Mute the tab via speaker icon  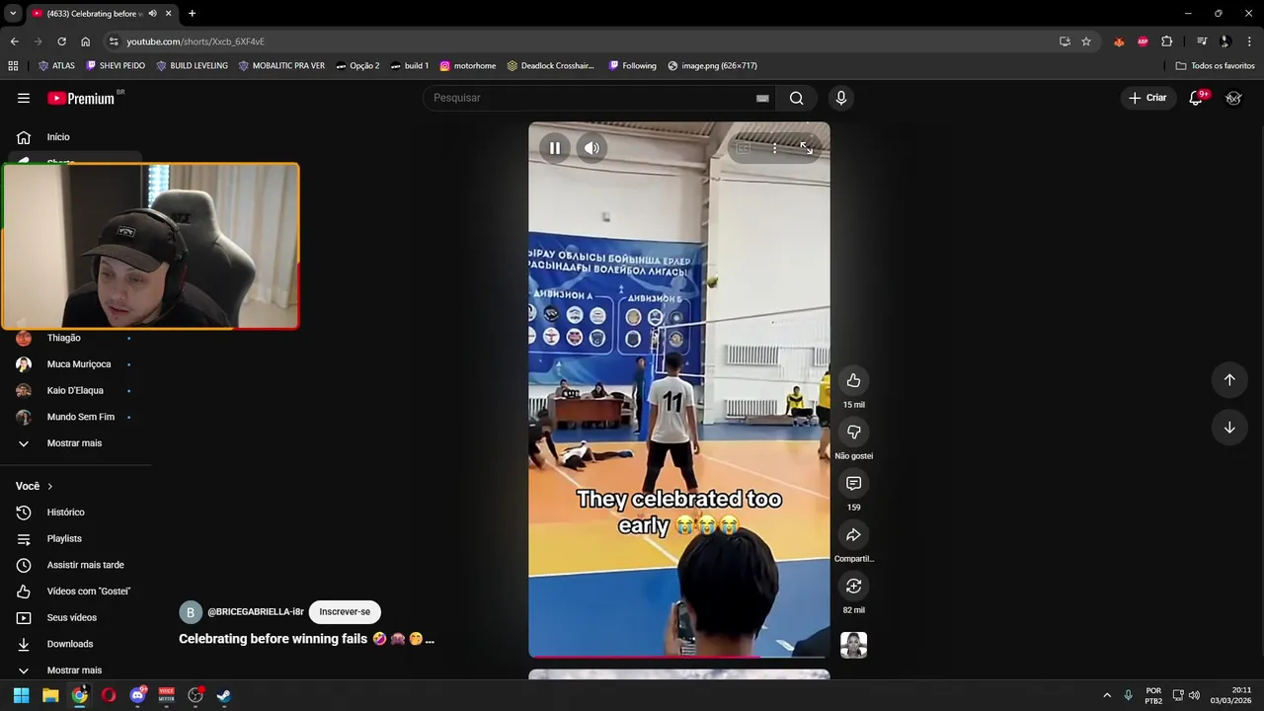click(x=152, y=14)
